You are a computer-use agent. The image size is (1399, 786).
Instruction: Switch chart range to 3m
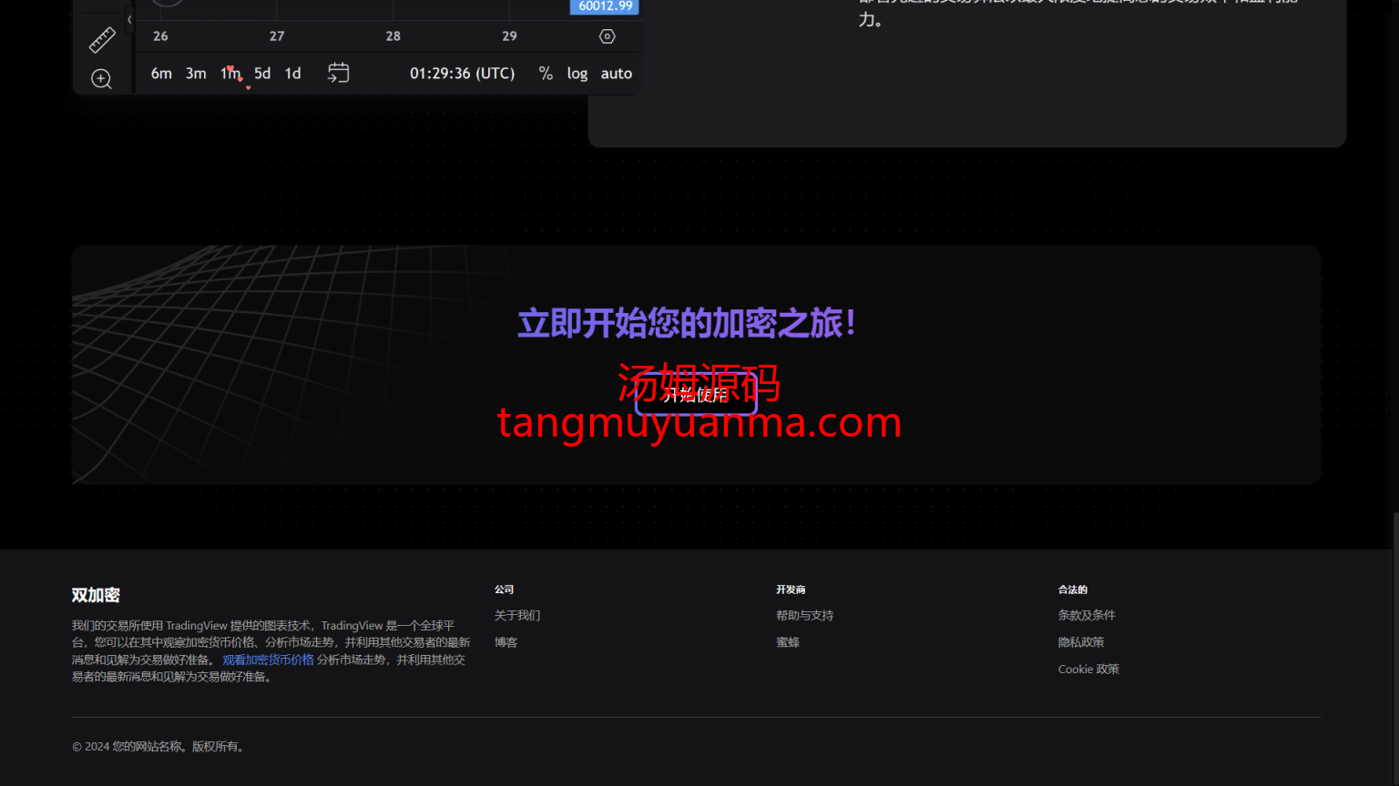(x=196, y=74)
